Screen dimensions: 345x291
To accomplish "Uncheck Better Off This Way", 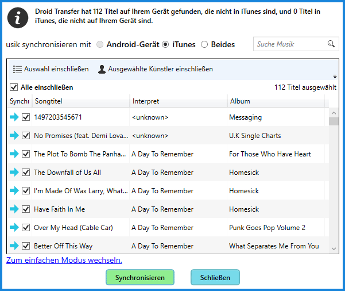I will [x=26, y=246].
